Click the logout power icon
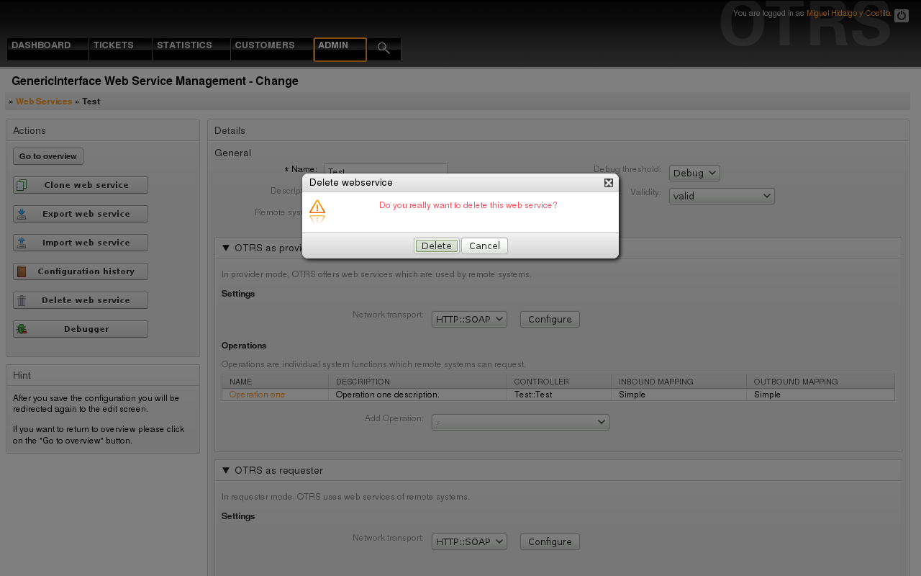Image resolution: width=921 pixels, height=576 pixels. tap(901, 15)
